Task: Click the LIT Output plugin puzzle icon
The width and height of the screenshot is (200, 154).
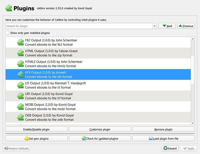Action: tap(20, 85)
